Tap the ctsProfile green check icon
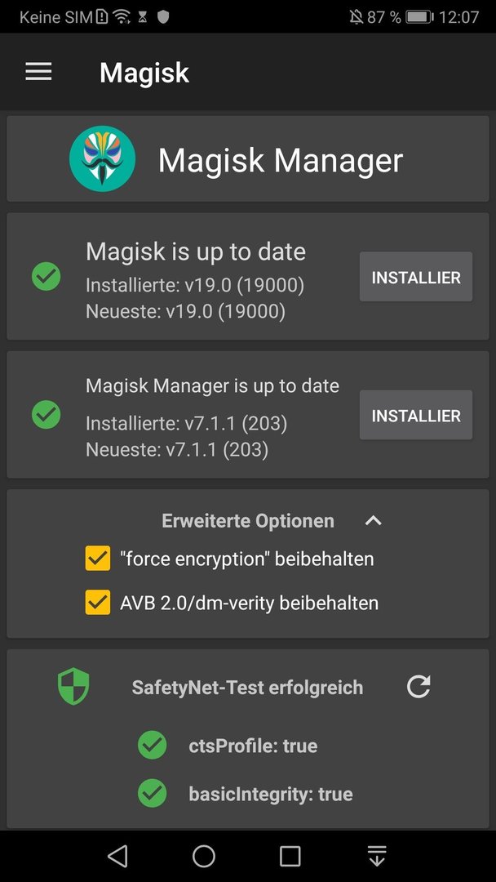The height and width of the screenshot is (882, 496). click(153, 746)
